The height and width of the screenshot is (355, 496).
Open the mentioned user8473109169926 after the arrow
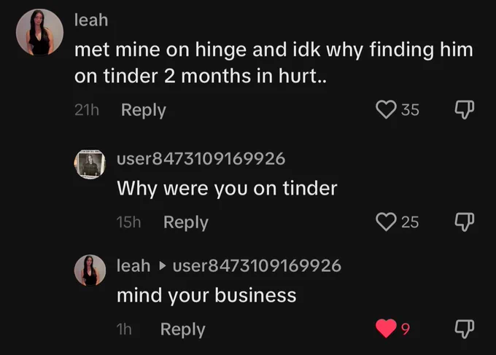[x=257, y=265]
